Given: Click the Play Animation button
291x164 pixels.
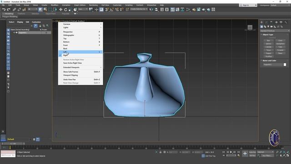Looking at the screenshot, I should pyautogui.click(x=231, y=152).
